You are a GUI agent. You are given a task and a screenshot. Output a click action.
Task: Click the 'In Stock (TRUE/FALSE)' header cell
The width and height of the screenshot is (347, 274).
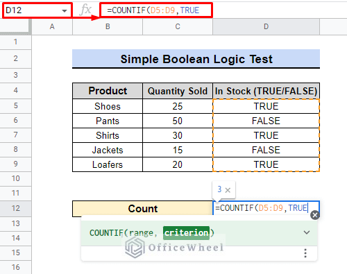click(266, 91)
